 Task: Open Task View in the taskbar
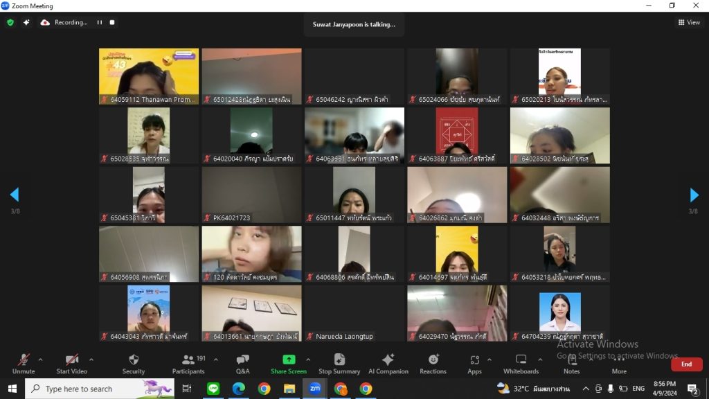coord(187,389)
